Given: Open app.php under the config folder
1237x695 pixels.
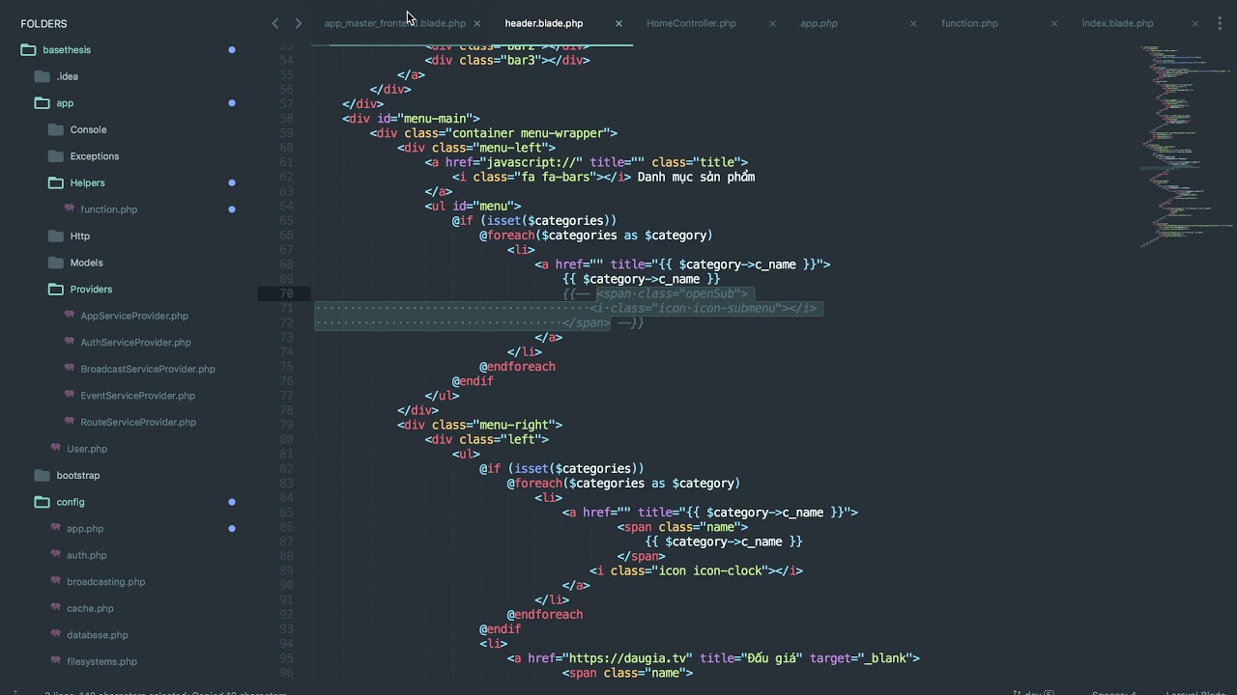Looking at the screenshot, I should pos(85,528).
